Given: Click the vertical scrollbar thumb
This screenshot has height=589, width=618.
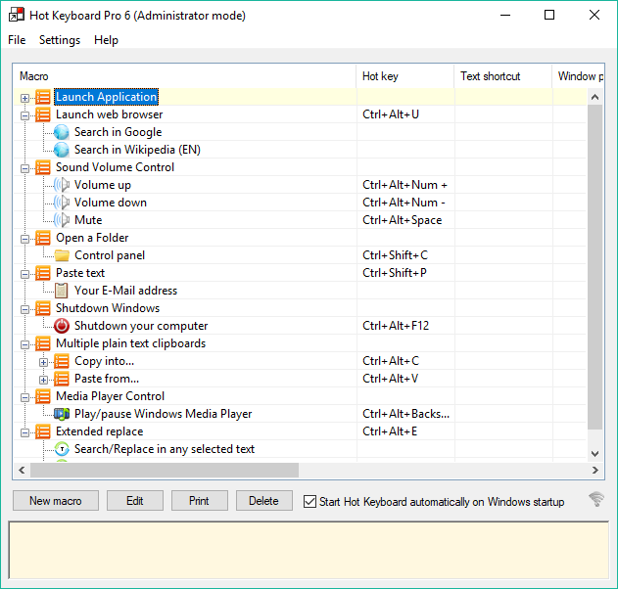Looking at the screenshot, I should 595,267.
